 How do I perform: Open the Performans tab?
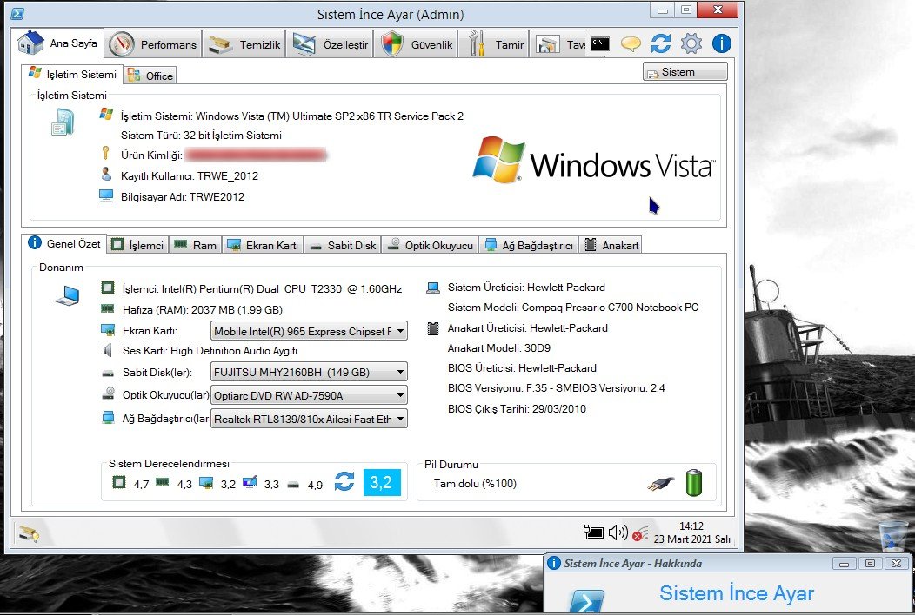(x=153, y=44)
